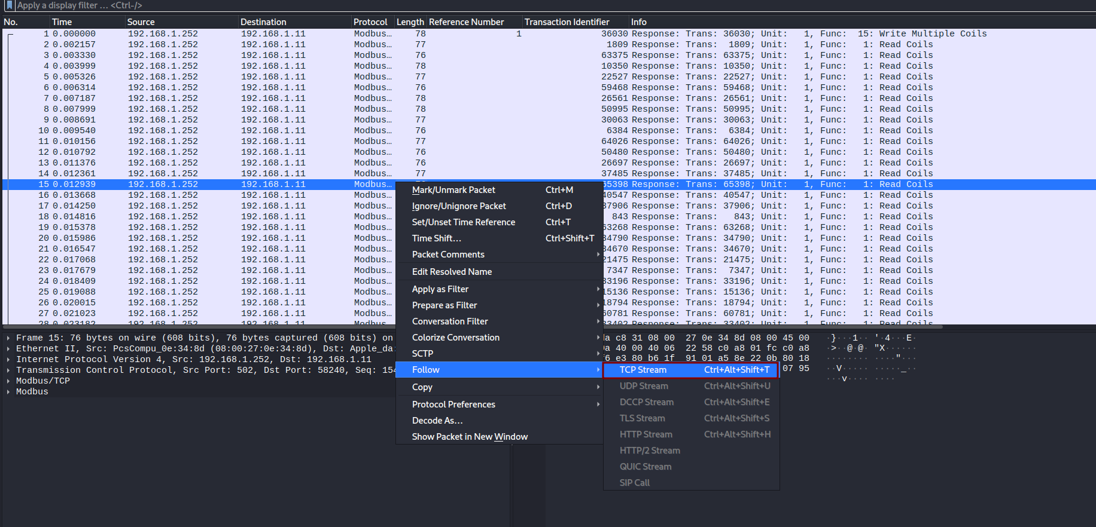Select packet number 1 Write Multiple Coils
Image resolution: width=1096 pixels, height=527 pixels.
548,34
